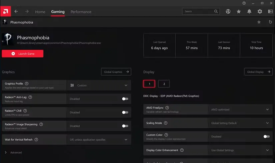This screenshot has height=163, width=275.
Task: Switch to the Gaming tab
Action: (58, 12)
